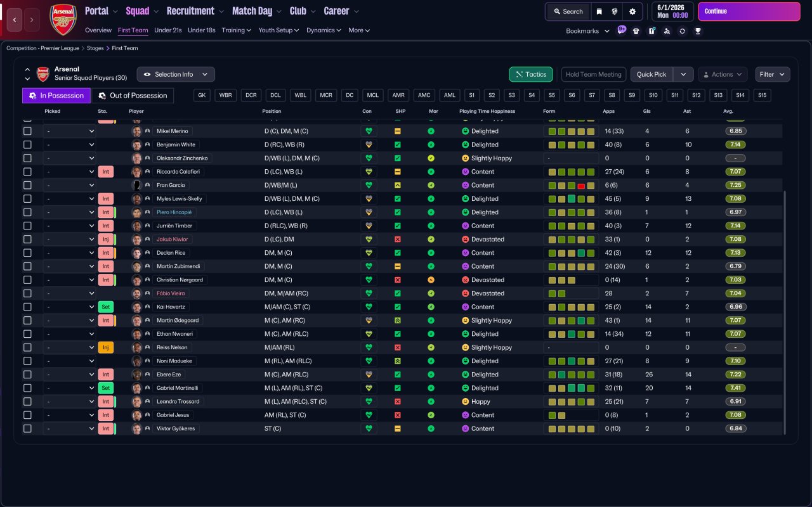Tick the checkbox for Ebere Eze
Image resolution: width=812 pixels, height=507 pixels.
[x=27, y=375]
